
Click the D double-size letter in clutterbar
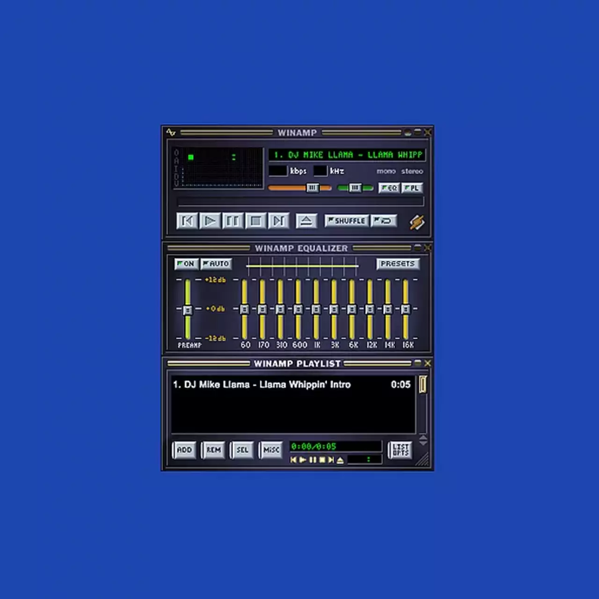pos(176,176)
